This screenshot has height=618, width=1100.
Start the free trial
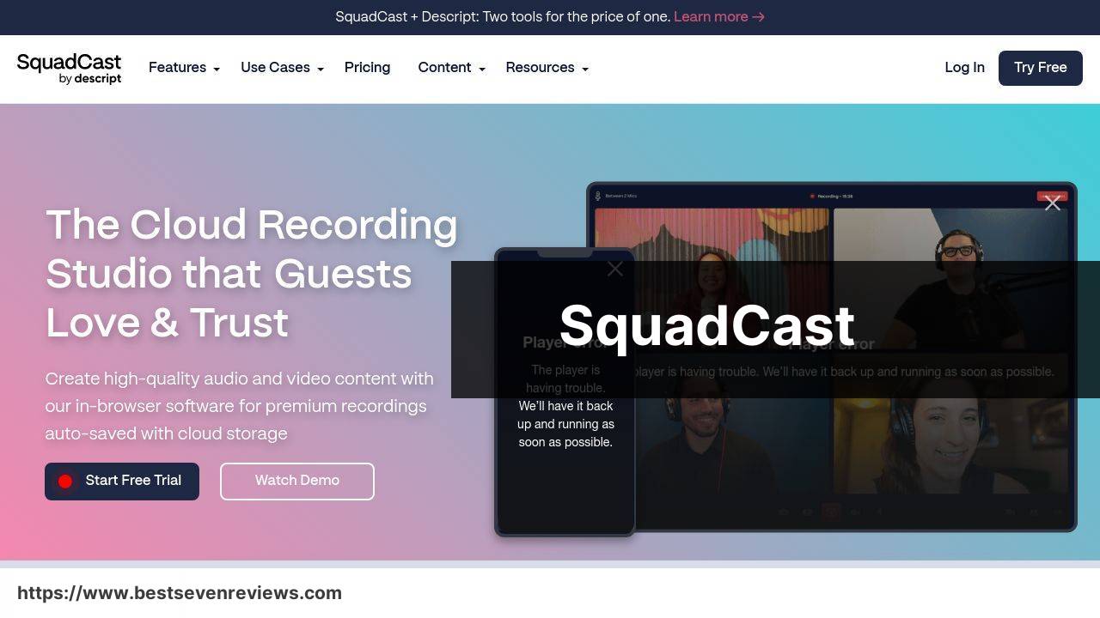pos(122,481)
